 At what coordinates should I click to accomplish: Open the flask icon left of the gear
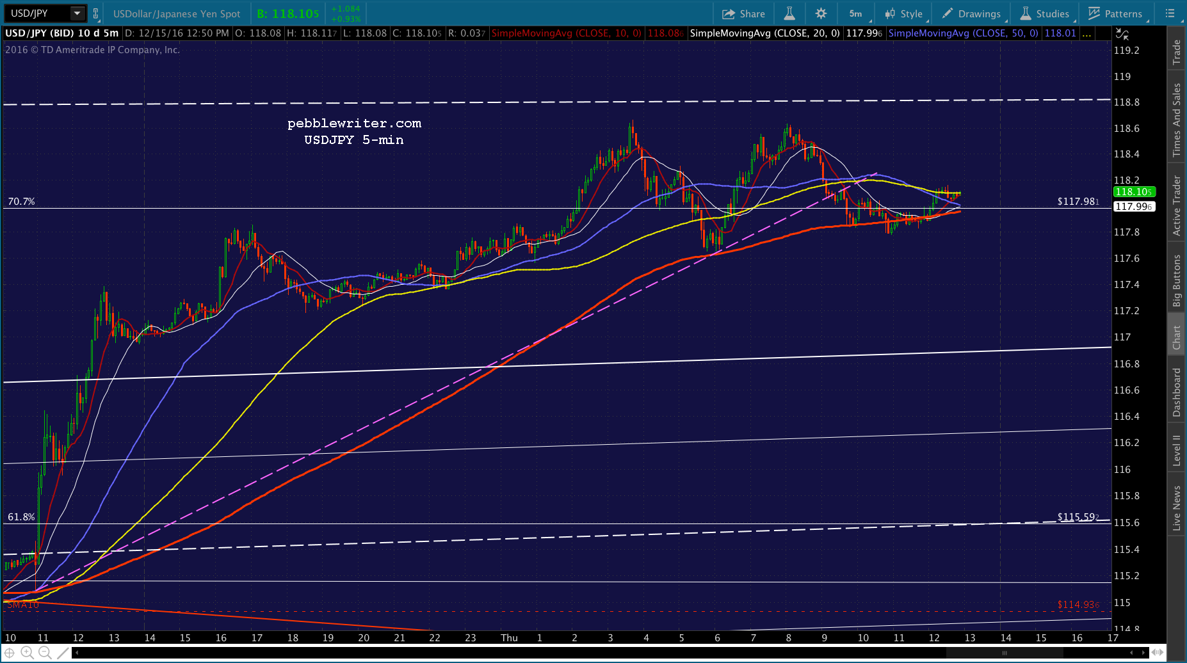(789, 13)
